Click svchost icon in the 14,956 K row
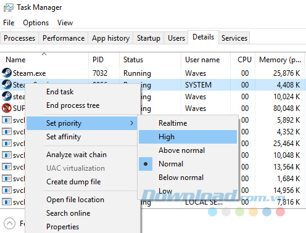The image size is (306, 233). pyautogui.click(x=7, y=190)
